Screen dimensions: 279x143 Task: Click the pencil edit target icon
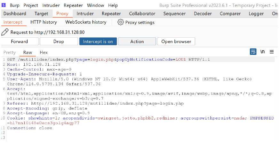[x=5, y=32]
